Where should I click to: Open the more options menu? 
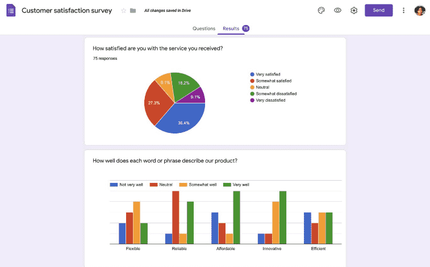tap(403, 10)
